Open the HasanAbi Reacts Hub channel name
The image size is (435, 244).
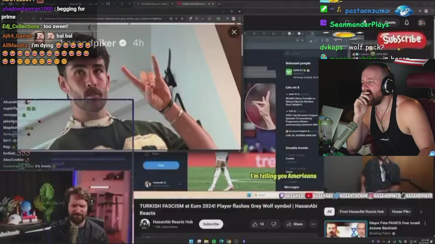pyautogui.click(x=173, y=222)
